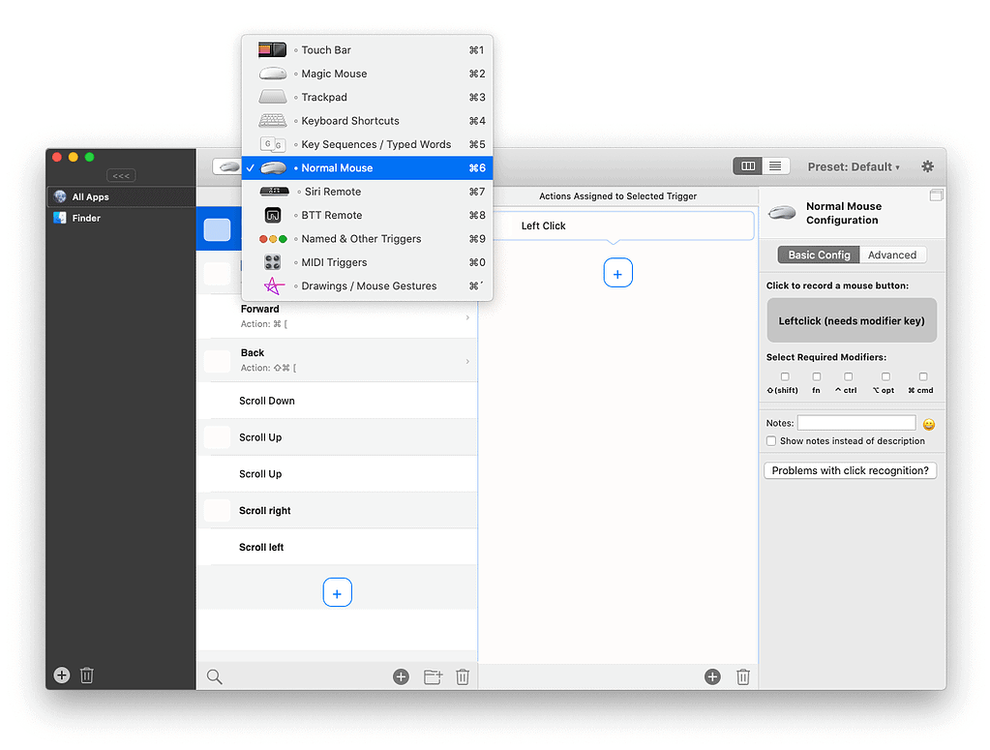Expand the Forward row chevron
Screen dimensions: 990x750
tap(467, 316)
